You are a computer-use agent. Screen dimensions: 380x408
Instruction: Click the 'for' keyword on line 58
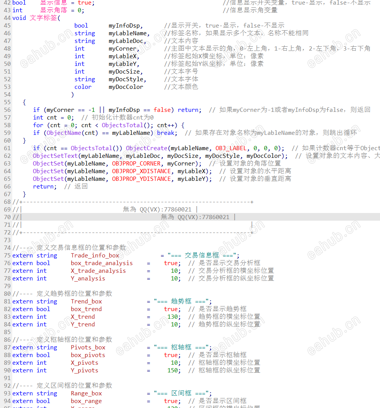point(38,125)
